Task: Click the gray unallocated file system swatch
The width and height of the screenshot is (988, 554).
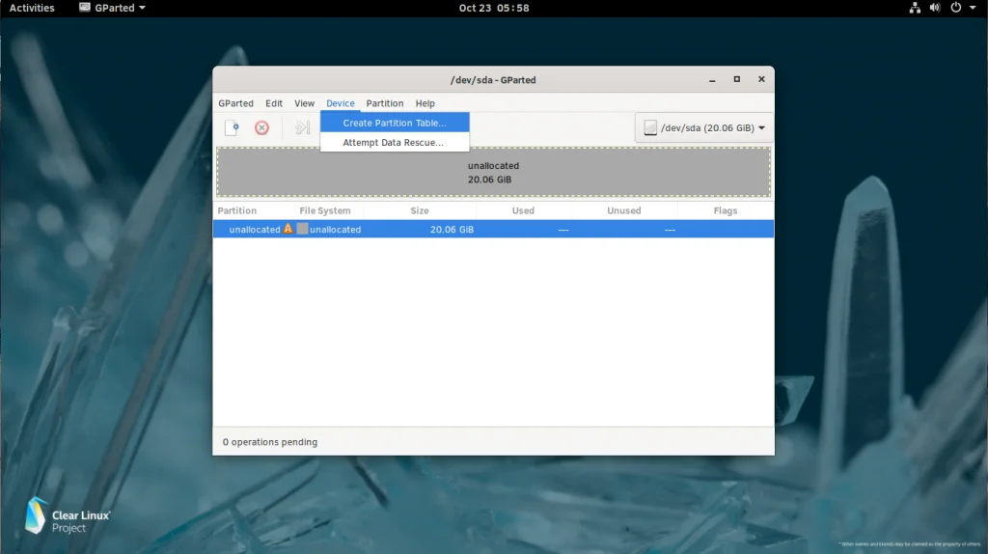Action: (x=302, y=229)
